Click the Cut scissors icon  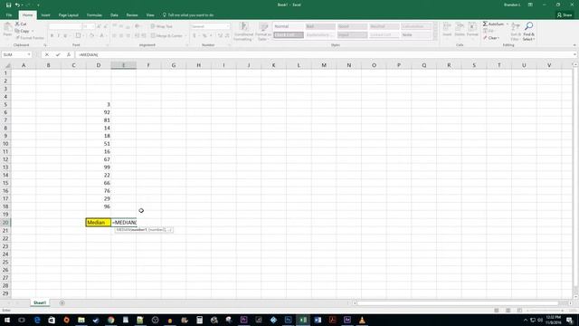[x=17, y=24]
